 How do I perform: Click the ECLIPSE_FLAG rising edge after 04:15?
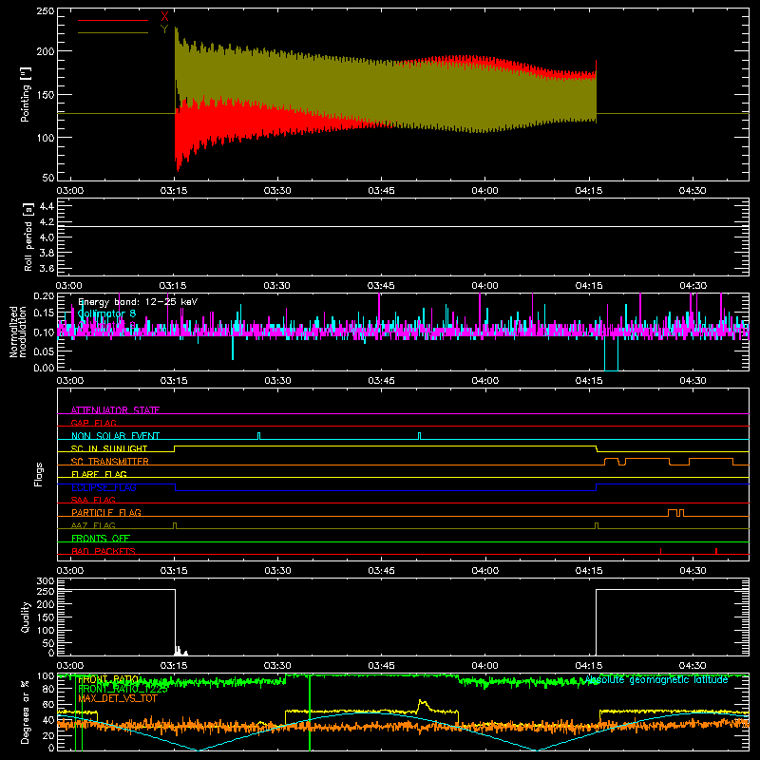[597, 487]
